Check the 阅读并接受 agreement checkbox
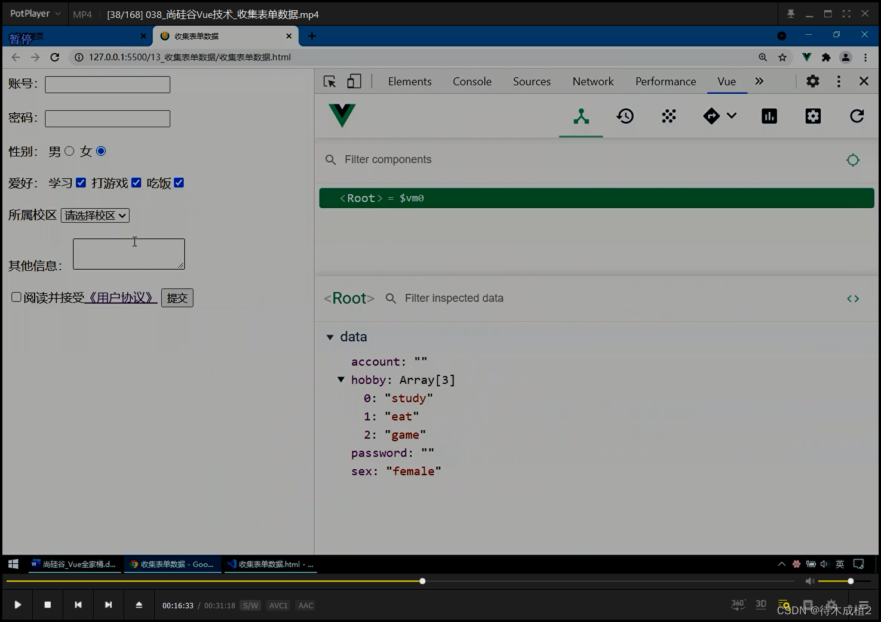 [x=16, y=297]
